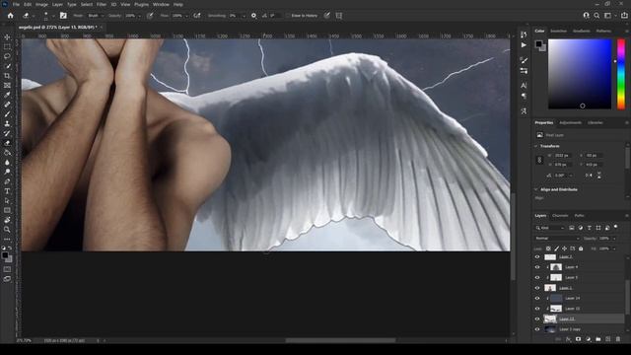Select the Clone Stamp tool
Image resolution: width=631 pixels, height=355 pixels.
click(7, 124)
